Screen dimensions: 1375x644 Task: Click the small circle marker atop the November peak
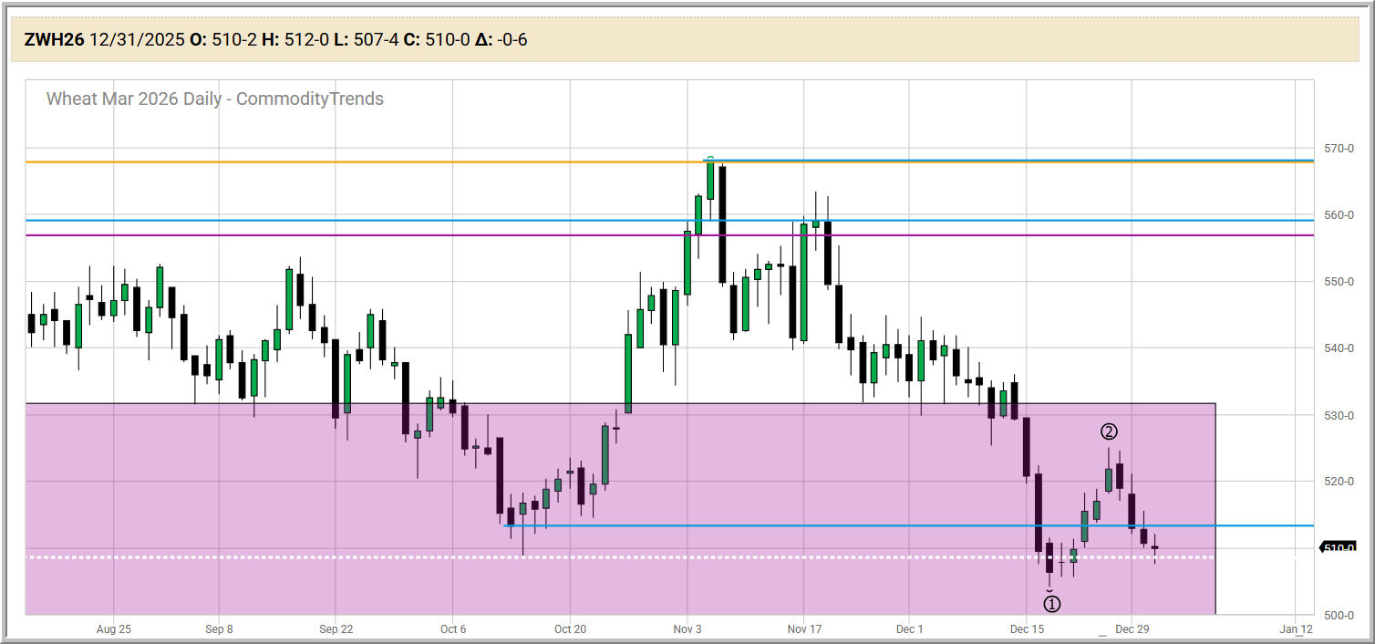(x=710, y=160)
